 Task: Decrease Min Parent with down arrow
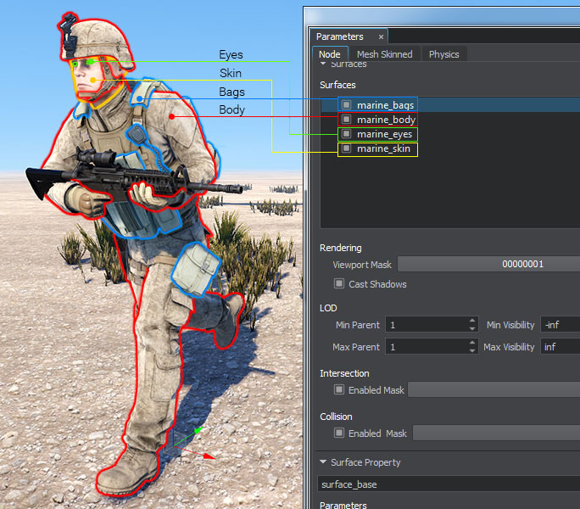point(472,328)
